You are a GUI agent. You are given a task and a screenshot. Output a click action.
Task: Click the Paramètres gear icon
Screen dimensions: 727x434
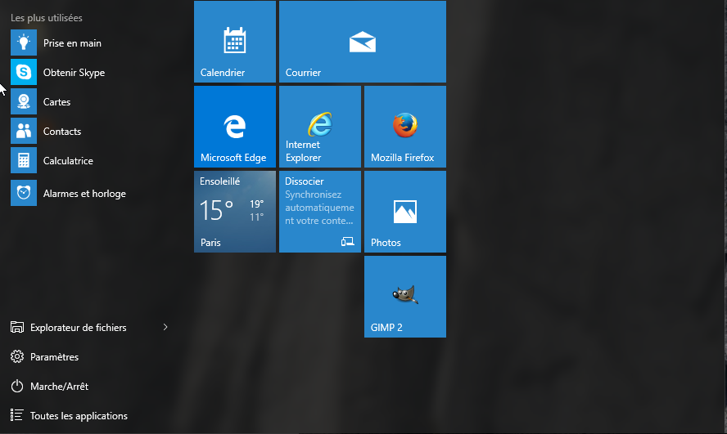(17, 356)
